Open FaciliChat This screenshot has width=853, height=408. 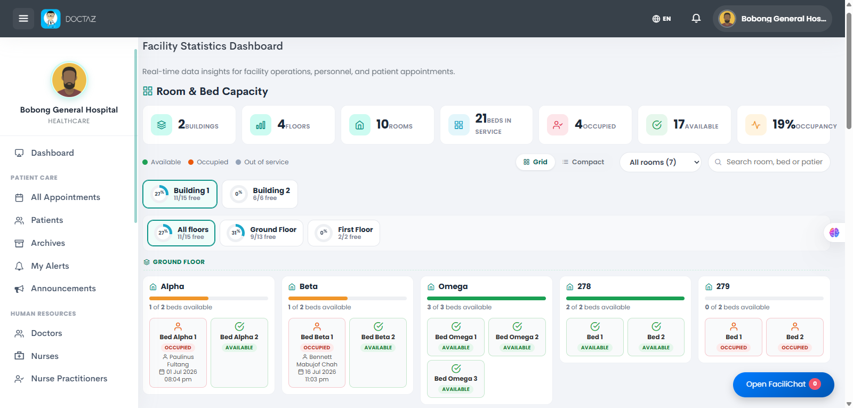[783, 385]
